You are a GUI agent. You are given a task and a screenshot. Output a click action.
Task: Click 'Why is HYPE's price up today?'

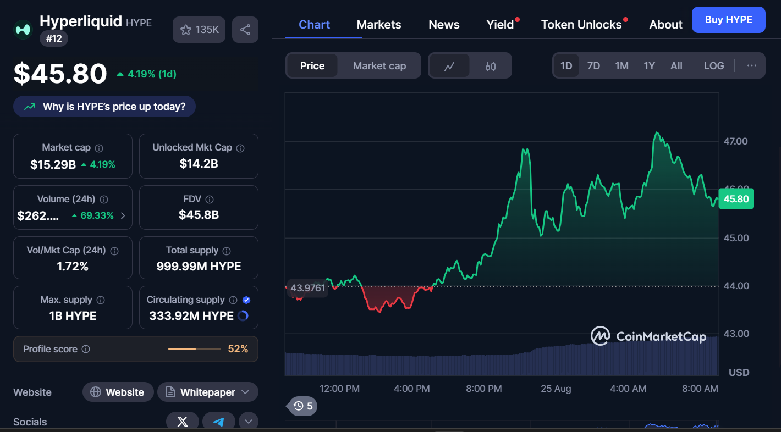point(105,107)
